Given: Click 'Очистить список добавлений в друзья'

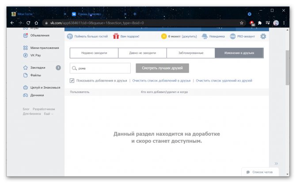Looking at the screenshot, I should click(x=161, y=81).
